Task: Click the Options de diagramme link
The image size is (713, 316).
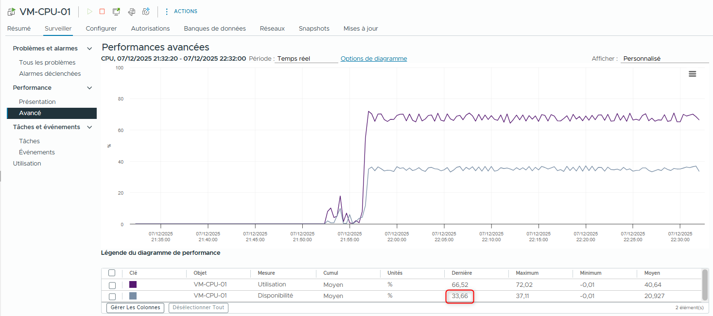Action: (374, 59)
